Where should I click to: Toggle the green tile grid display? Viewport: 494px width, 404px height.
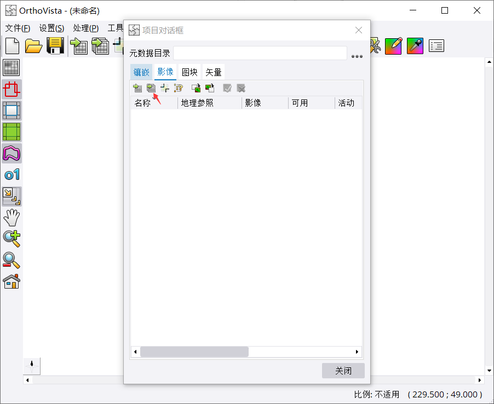12,132
